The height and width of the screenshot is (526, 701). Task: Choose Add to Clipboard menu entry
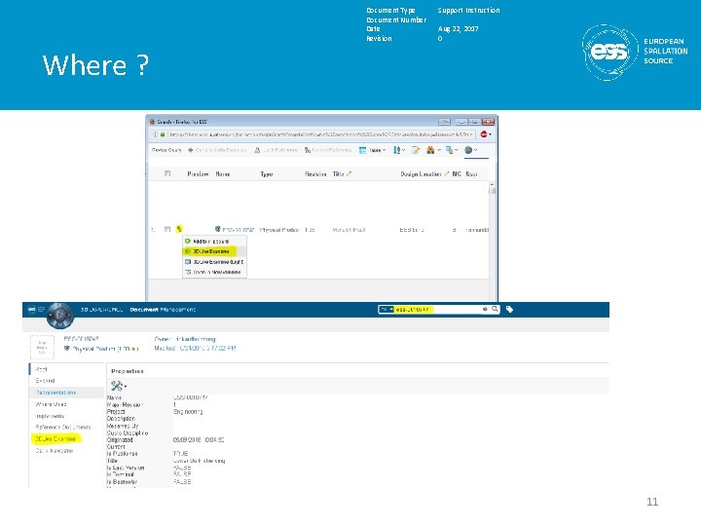click(210, 242)
